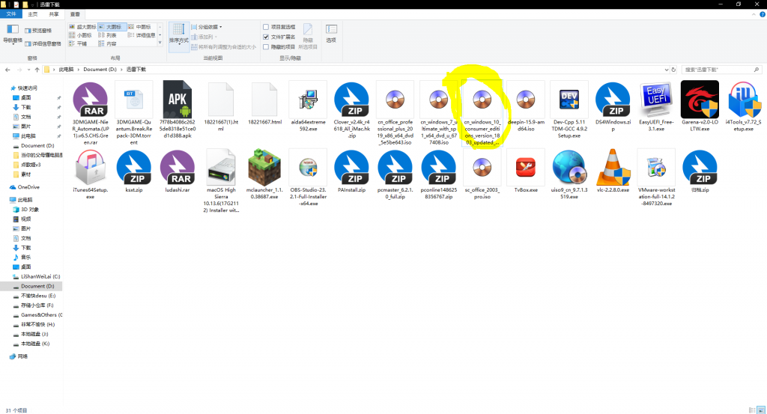This screenshot has height=414, width=767.
Task: Click the 搜索"迅雷下载" search box
Action: pyautogui.click(x=721, y=70)
